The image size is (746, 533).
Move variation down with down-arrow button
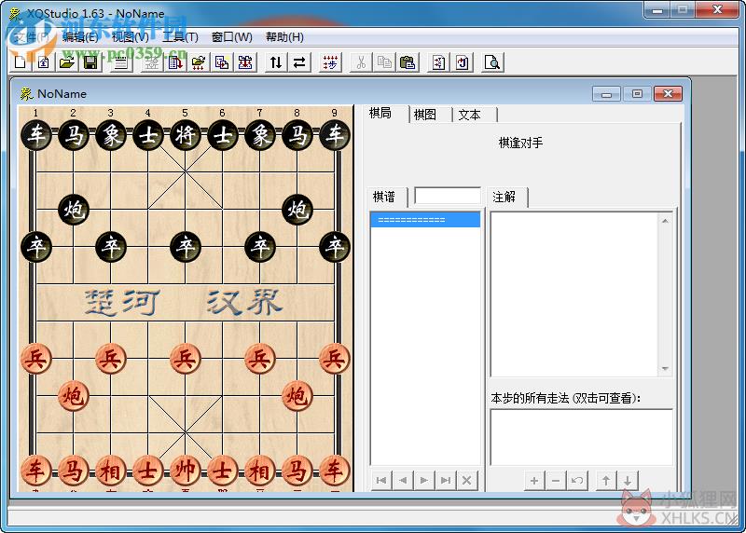[x=628, y=481]
